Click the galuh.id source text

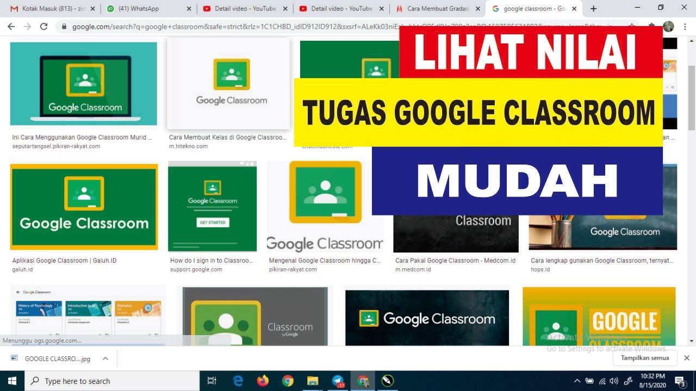point(22,269)
